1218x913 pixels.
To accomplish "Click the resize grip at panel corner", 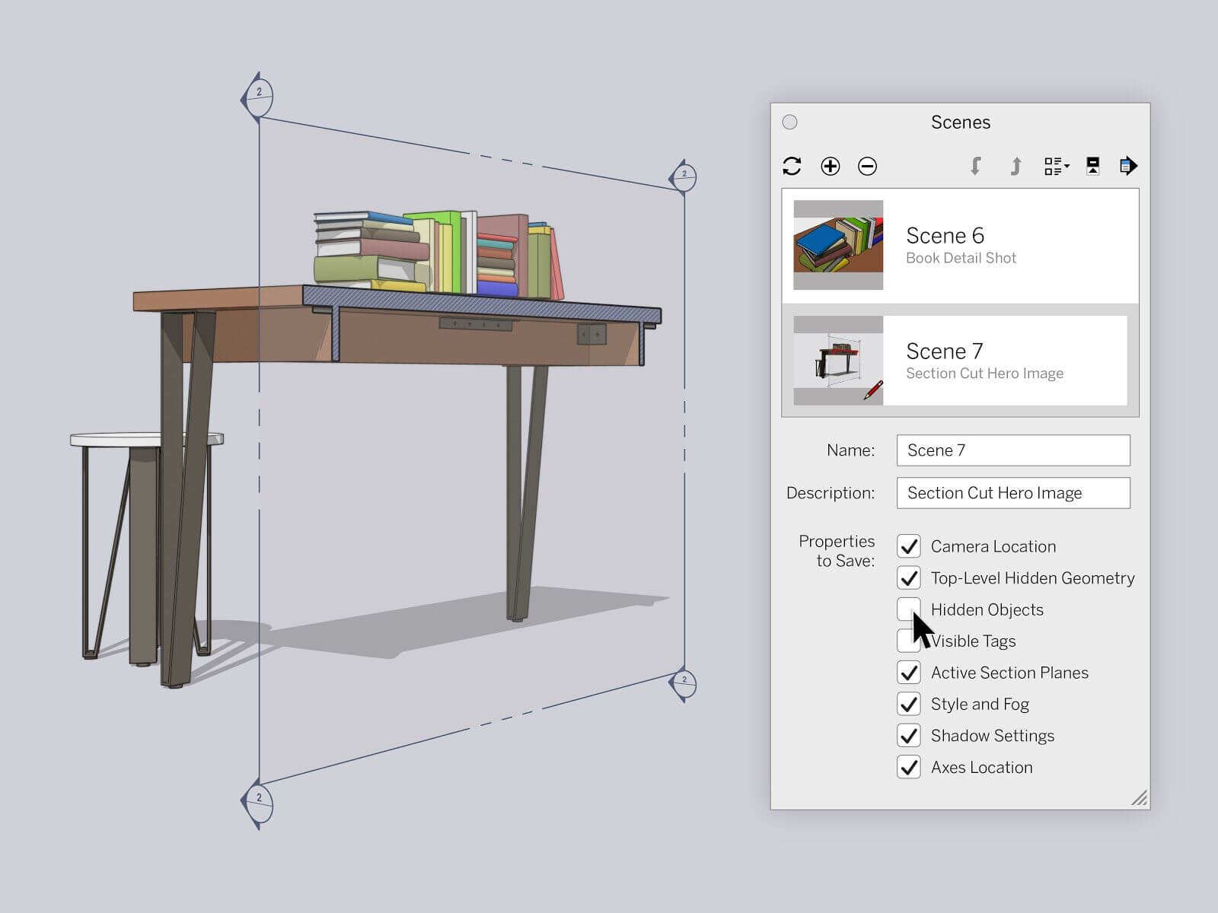I will [1137, 797].
